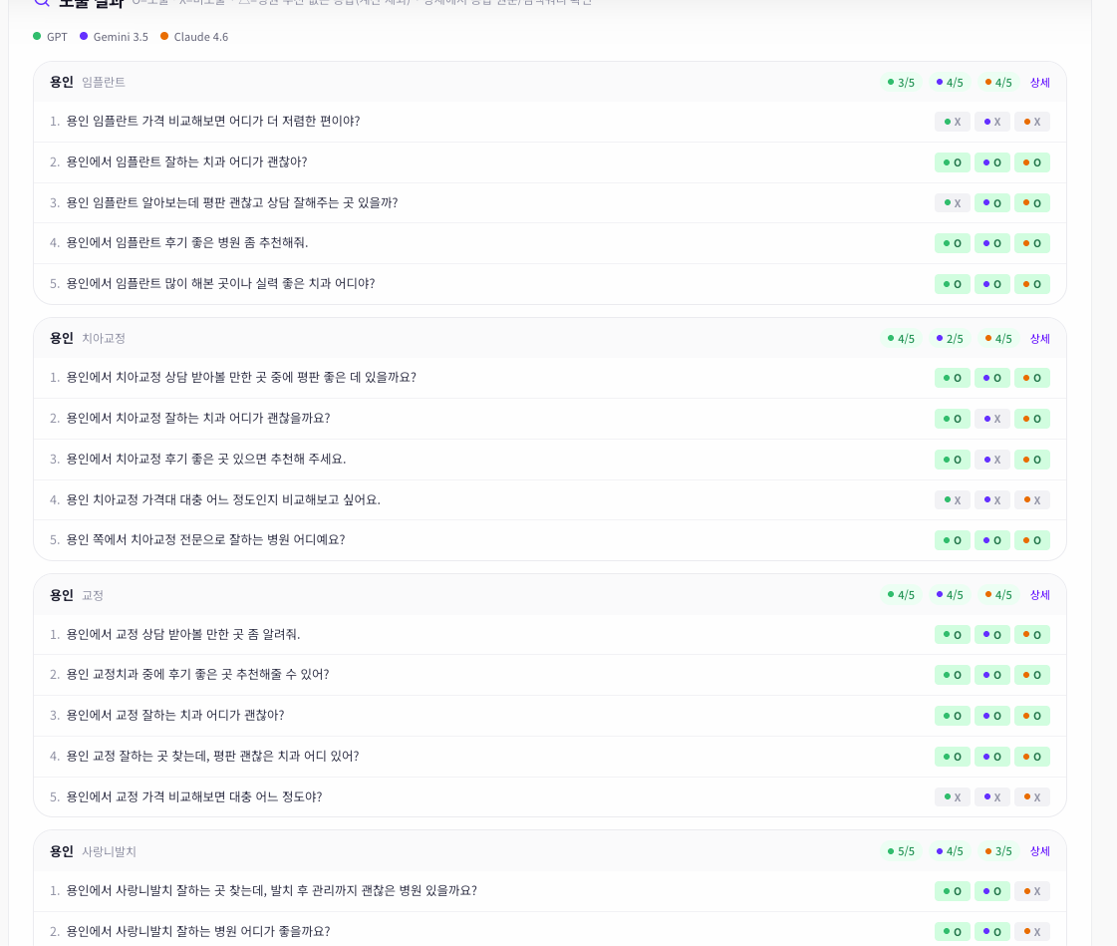Viewport: 1117px width, 946px height.
Task: Click Gemini O badge on '임플란트 알아보는데 평판' row
Action: (991, 203)
